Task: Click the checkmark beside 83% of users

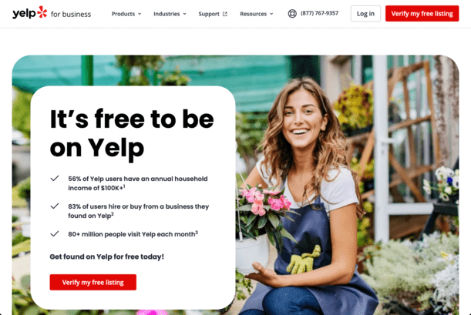Action: [x=55, y=206]
